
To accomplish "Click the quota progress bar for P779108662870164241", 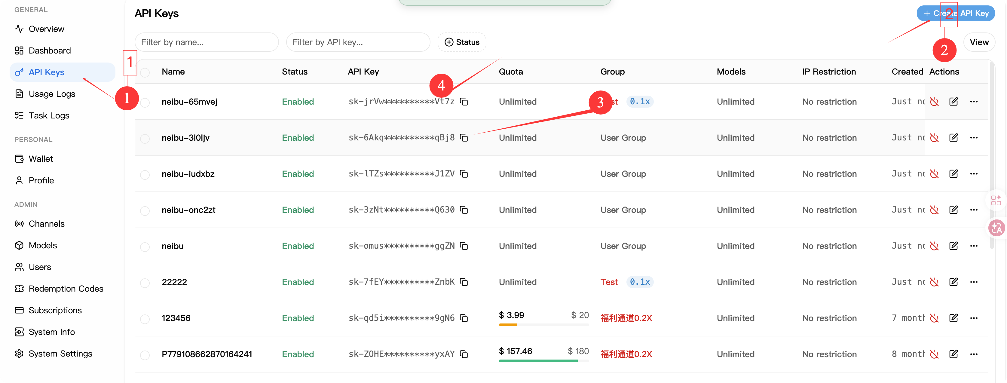I will click(x=544, y=360).
